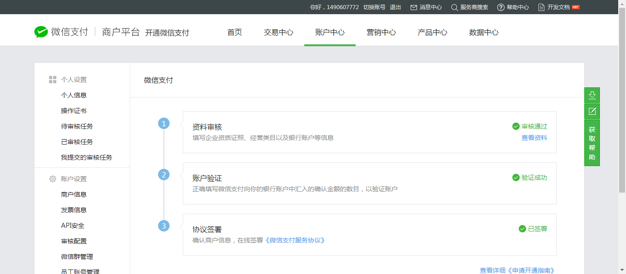Open the 《微信支付服务协议》 link
This screenshot has width=626, height=274.
295,240
